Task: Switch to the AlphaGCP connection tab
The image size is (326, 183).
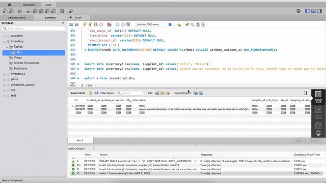Action: (x=29, y=5)
